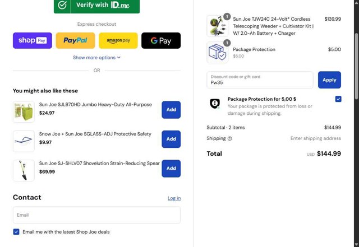Click the Snow Joe SGLASS-ADJ product name
This screenshot has height=247, width=359.
[95, 134]
